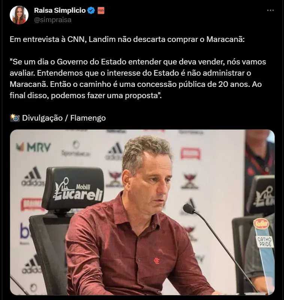Click the MRV logo in the photo
Screen dimensions: 284x300
(33, 147)
